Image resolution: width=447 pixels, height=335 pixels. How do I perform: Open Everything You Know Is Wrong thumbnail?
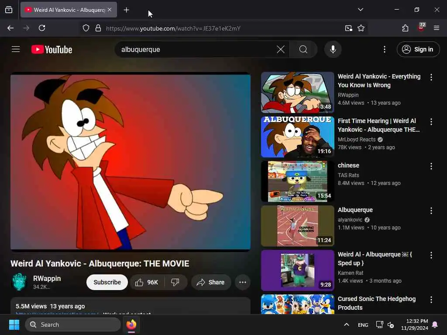297,92
